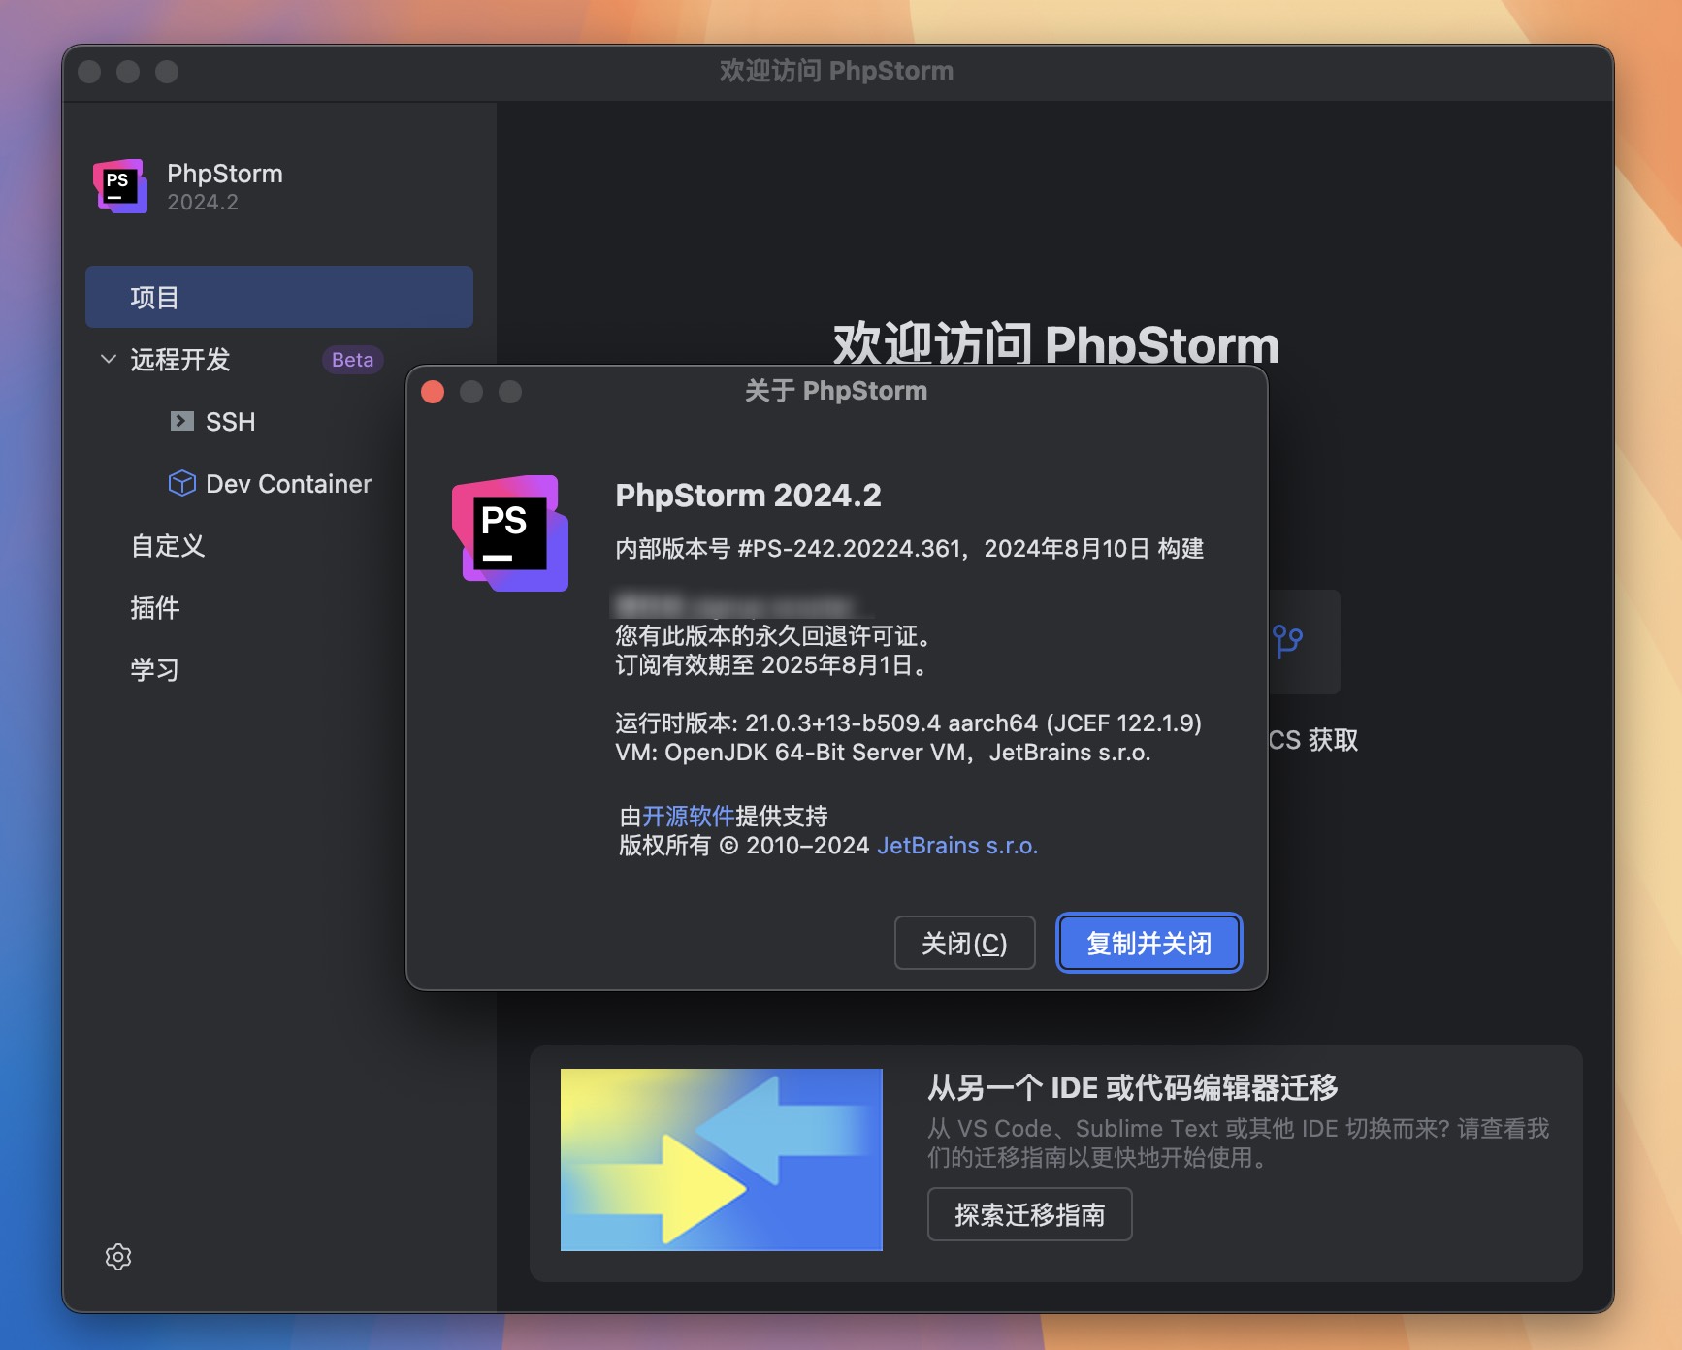Click the 版权所有 © 2010–2024 copyright text
Viewport: 1682px width, 1350px height.
click(744, 846)
